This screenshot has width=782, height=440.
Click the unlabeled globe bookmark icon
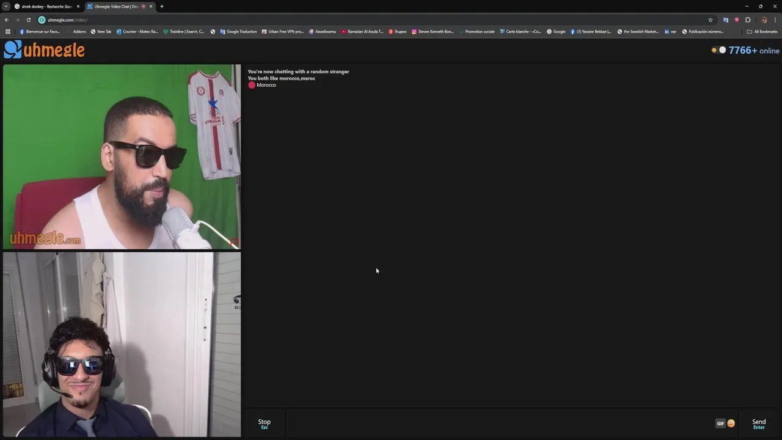(x=213, y=31)
